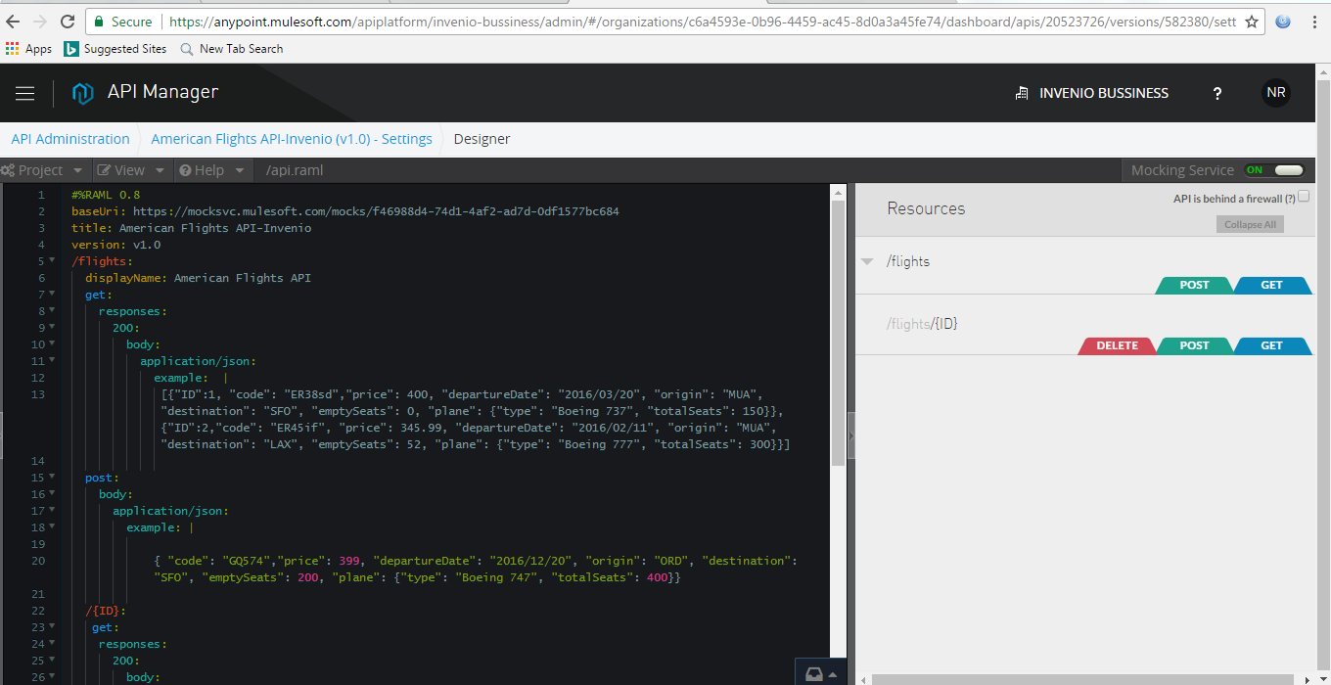Open the NR user avatar menu

[1276, 93]
